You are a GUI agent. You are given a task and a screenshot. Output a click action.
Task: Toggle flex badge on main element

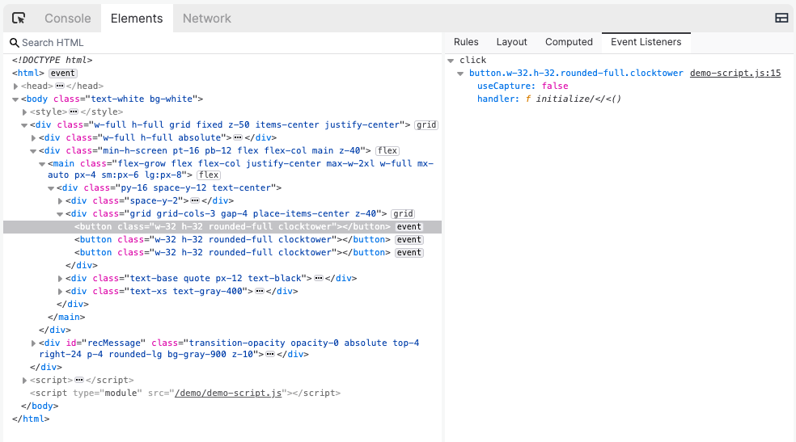tap(209, 175)
